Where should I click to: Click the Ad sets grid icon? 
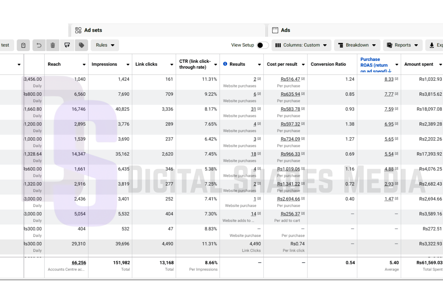78,30
